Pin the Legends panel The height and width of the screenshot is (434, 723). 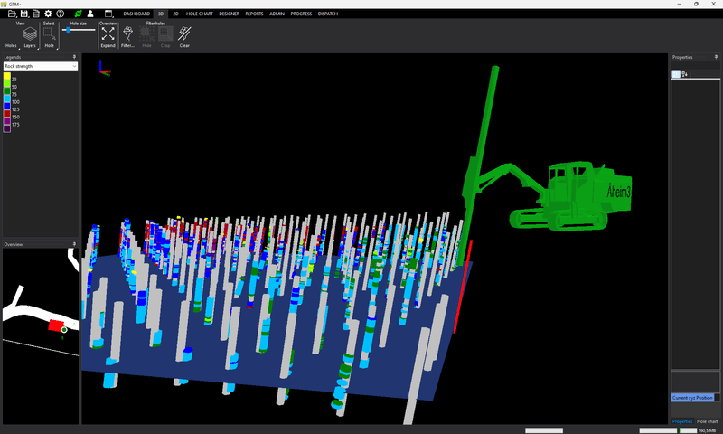tap(74, 57)
